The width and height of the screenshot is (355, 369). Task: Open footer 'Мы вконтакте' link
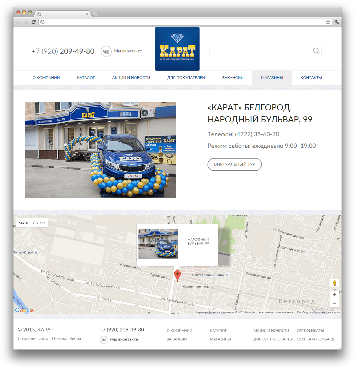[124, 339]
